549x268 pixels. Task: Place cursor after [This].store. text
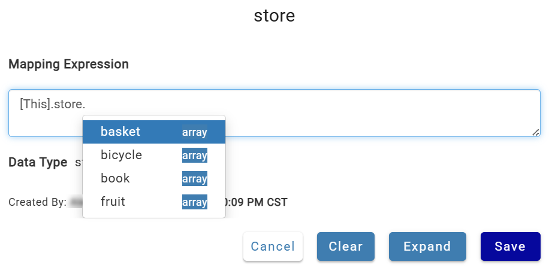click(86, 104)
